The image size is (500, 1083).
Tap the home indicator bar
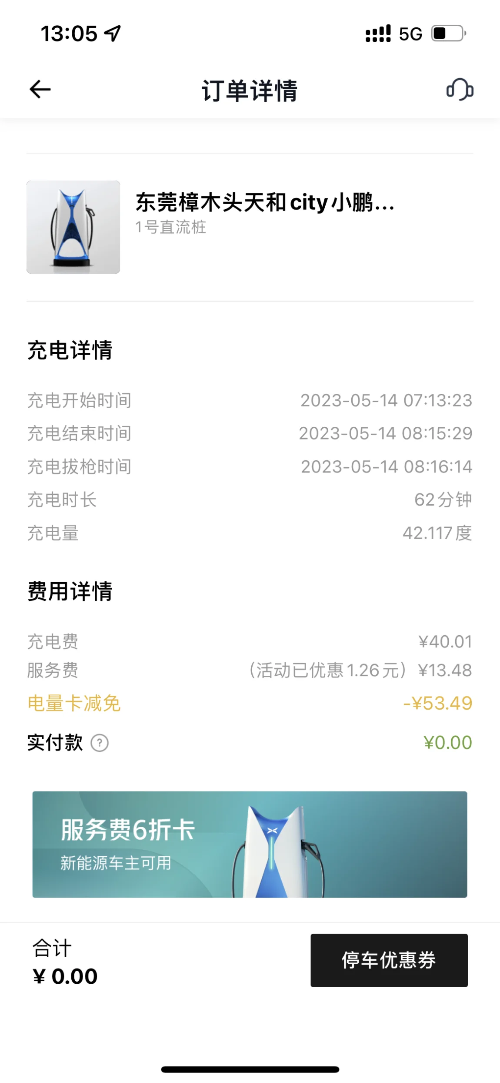(250, 1070)
